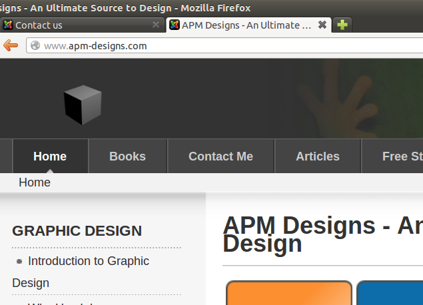This screenshot has height=305, width=423.
Task: Open the Articles navigation item
Action: [318, 156]
